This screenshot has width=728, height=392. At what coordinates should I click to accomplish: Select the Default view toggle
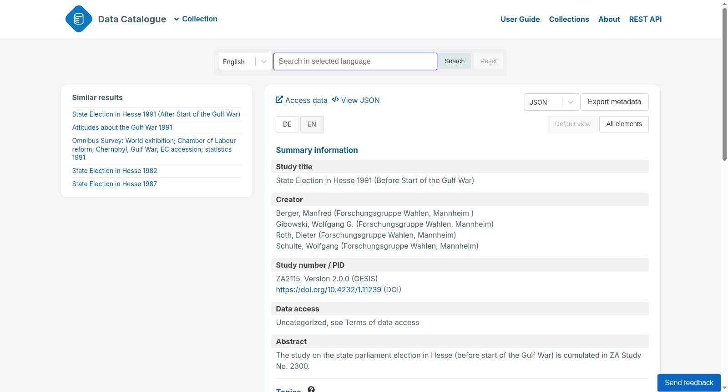pos(572,124)
